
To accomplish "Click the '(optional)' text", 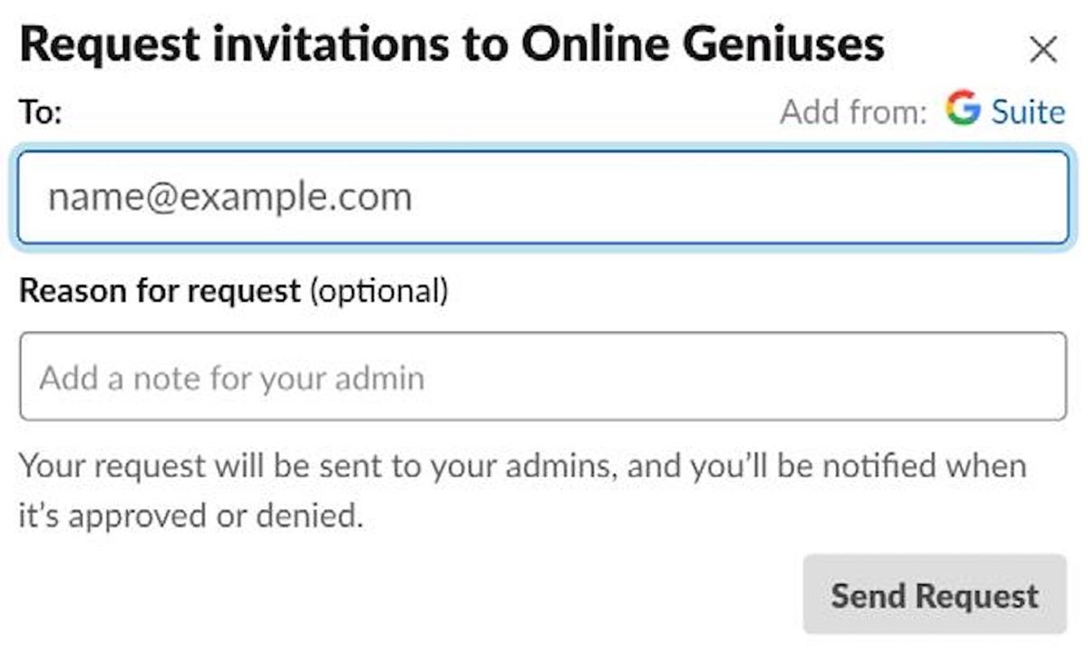I will tap(379, 291).
